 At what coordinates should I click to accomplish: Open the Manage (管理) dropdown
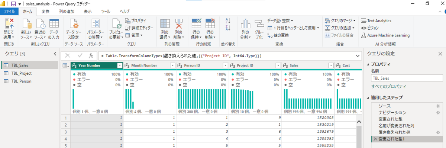coord(134,35)
